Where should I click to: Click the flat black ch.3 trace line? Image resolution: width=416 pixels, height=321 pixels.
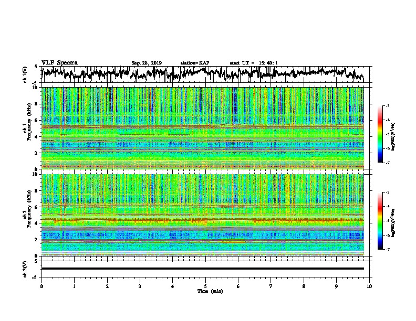point(202,269)
